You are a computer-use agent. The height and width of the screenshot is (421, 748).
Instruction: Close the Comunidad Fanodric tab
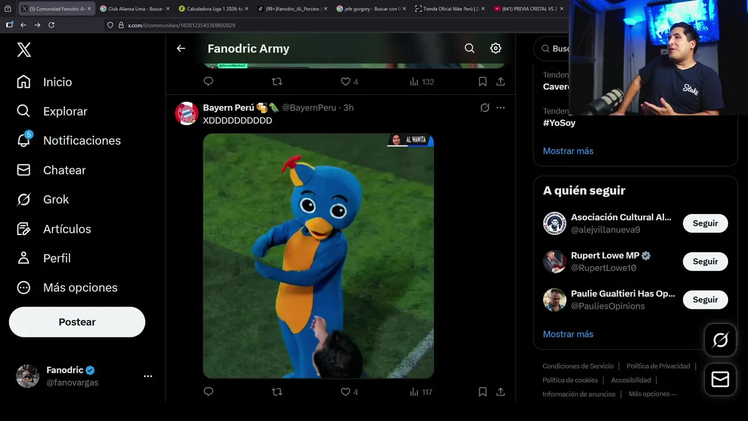[x=89, y=9]
